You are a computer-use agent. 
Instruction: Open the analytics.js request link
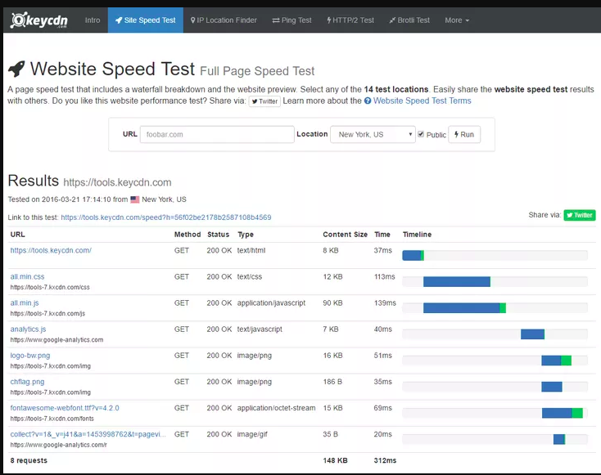pyautogui.click(x=28, y=329)
